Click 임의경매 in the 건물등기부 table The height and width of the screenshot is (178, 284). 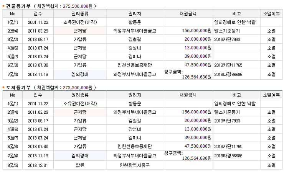tap(80, 74)
